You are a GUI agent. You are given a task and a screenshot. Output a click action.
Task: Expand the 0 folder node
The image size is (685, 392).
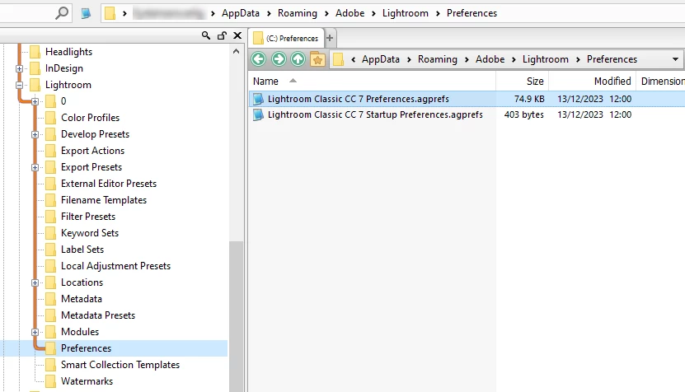[x=35, y=102]
